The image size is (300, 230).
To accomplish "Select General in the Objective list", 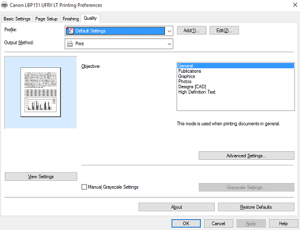I will click(x=236, y=65).
